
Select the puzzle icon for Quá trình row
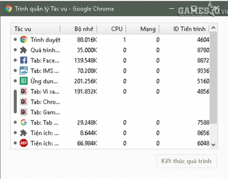pos(24,50)
